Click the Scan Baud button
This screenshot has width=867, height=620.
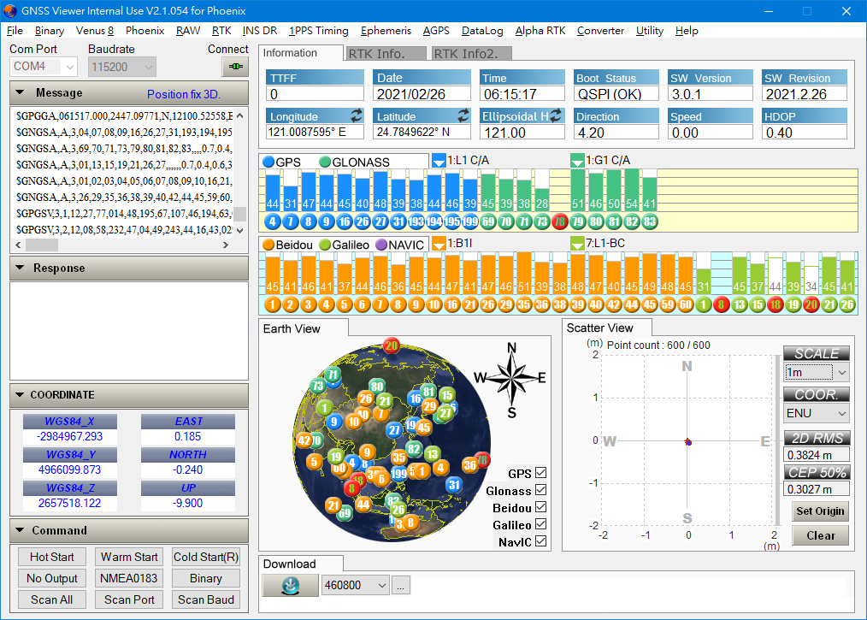click(206, 600)
